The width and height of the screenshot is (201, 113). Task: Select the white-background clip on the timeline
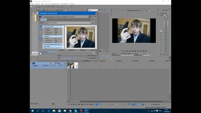click(x=76, y=65)
